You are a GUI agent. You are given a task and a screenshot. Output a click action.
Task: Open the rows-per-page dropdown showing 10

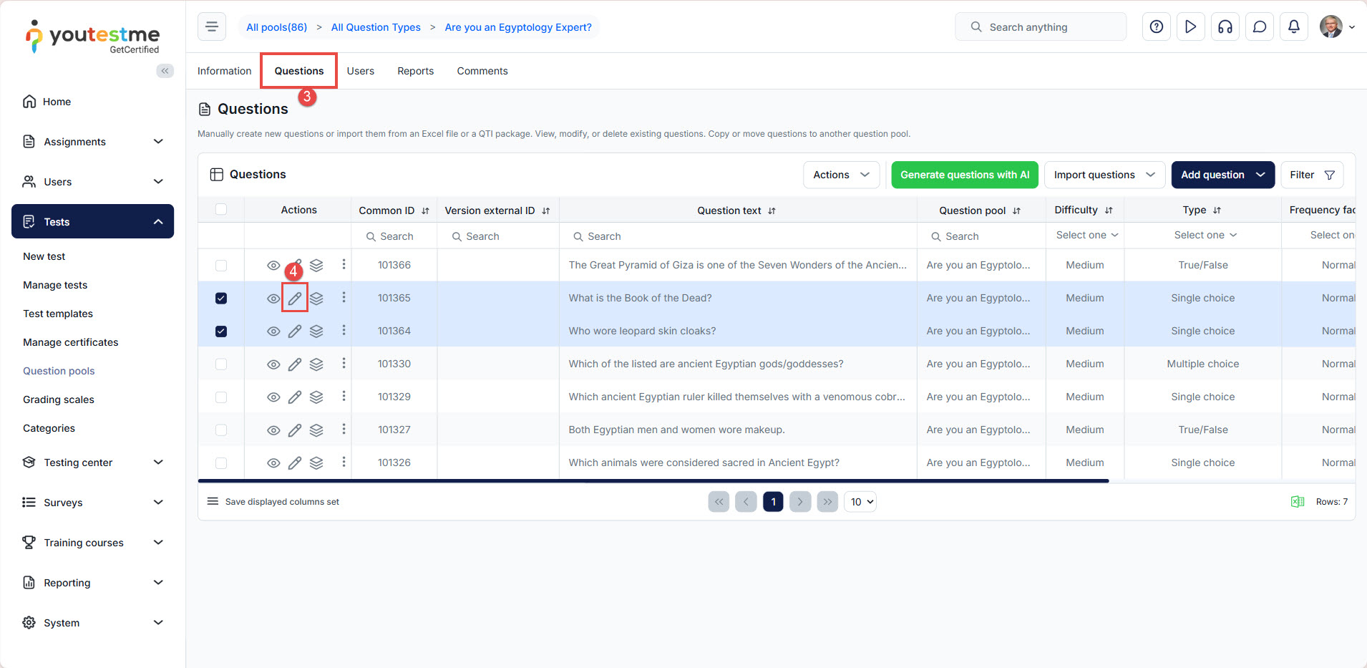coord(861,502)
